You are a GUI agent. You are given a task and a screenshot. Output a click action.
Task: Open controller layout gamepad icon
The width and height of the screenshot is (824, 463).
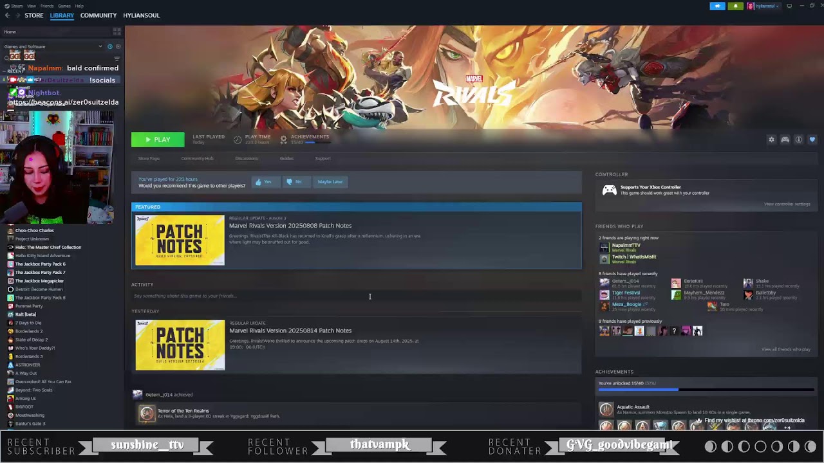[785, 140]
